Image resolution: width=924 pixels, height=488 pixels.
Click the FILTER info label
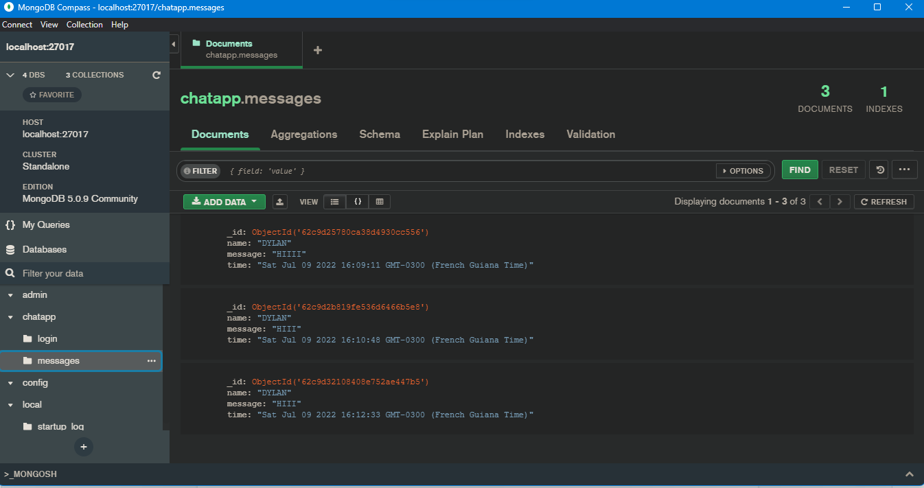[x=200, y=171]
